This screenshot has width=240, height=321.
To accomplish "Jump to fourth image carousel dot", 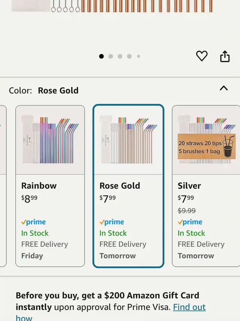I will [129, 56].
